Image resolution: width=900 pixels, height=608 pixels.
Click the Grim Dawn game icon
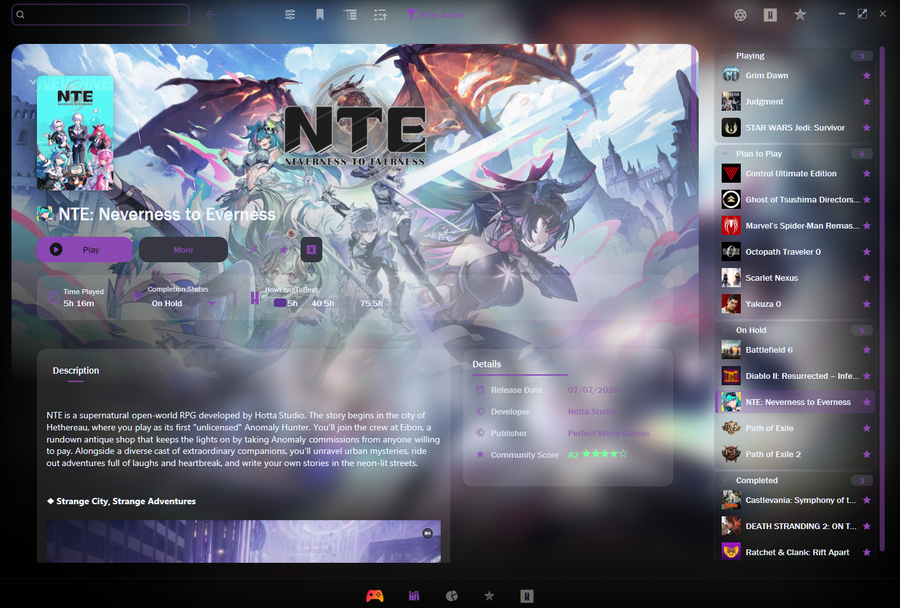coord(731,75)
